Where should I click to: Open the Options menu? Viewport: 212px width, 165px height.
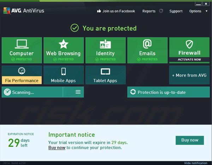pos(195,11)
